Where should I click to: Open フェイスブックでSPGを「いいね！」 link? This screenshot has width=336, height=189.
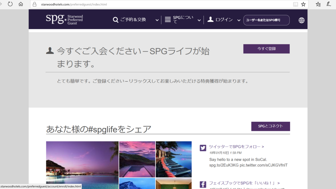(x=244, y=183)
